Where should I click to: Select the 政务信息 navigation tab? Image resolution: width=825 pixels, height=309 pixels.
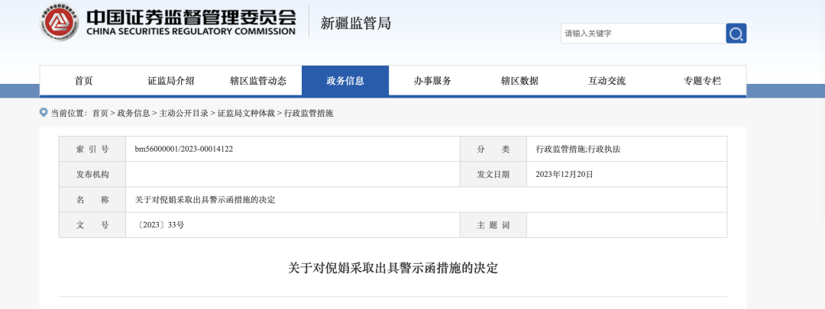345,81
